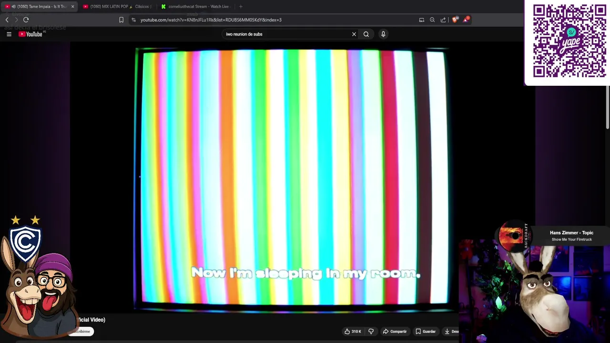The width and height of the screenshot is (610, 343).
Task: Open site settings icon beside the URL
Action: click(x=134, y=20)
